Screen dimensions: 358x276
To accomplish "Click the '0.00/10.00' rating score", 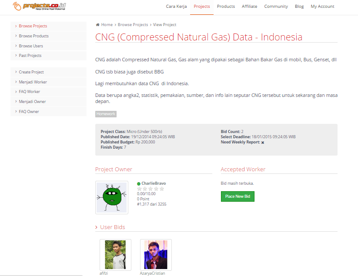I will (x=146, y=194).
